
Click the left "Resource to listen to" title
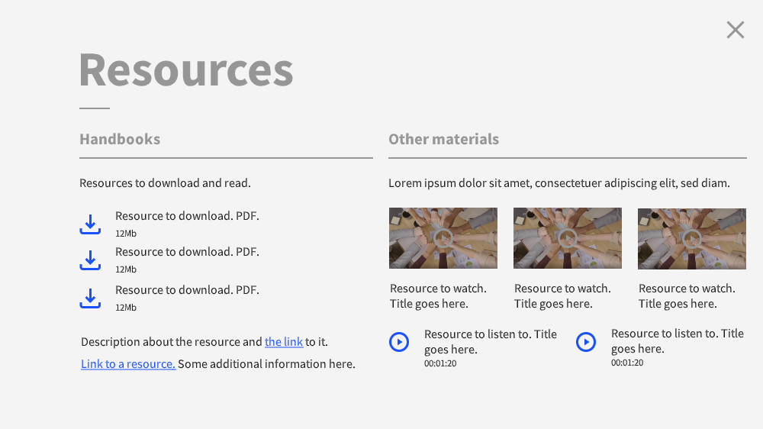pyautogui.click(x=491, y=342)
